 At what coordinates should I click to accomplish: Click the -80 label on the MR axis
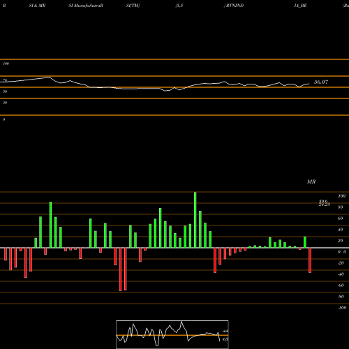pos(341,297)
